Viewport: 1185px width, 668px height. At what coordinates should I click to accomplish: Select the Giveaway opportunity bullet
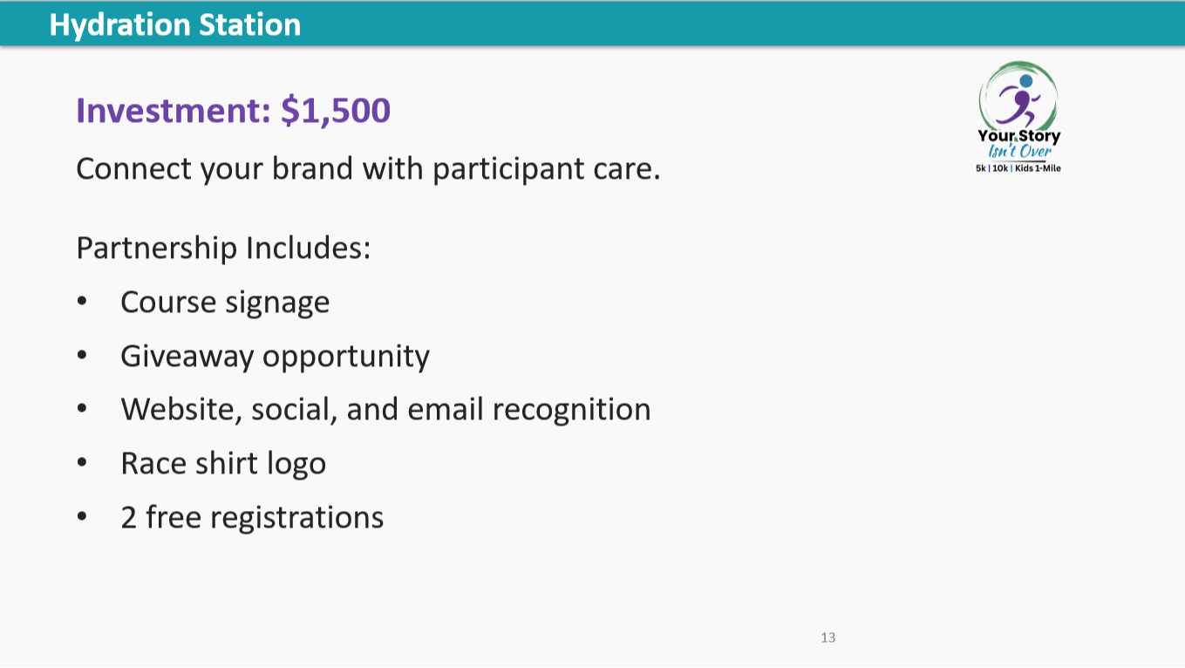click(275, 357)
